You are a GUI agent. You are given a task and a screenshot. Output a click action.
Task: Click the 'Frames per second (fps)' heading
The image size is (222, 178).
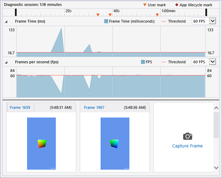tap(37, 62)
